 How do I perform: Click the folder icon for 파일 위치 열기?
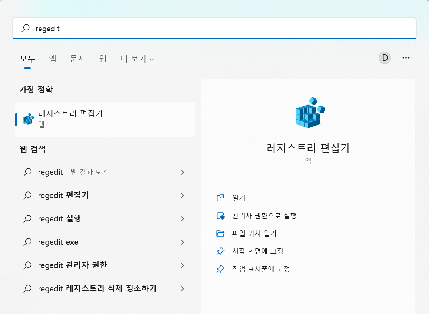(x=220, y=233)
